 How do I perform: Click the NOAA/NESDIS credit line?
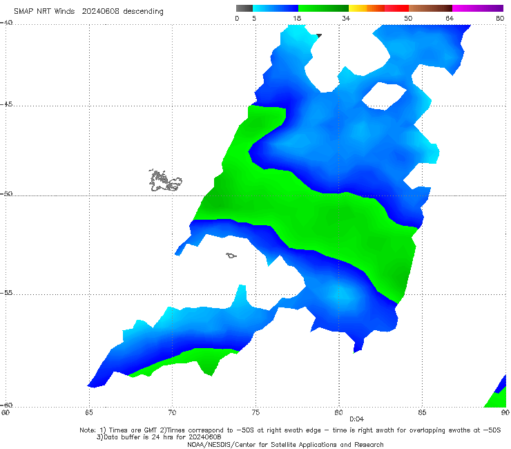click(285, 445)
